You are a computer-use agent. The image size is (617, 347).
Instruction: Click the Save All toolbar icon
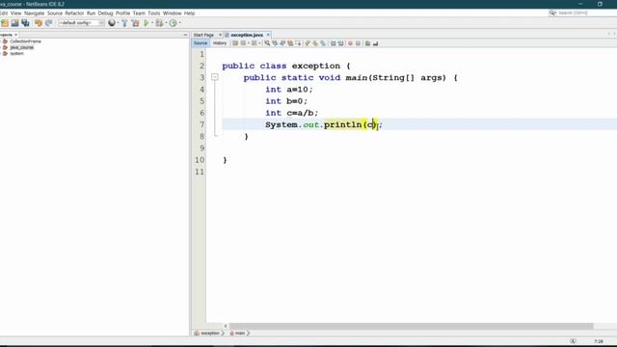coord(26,23)
